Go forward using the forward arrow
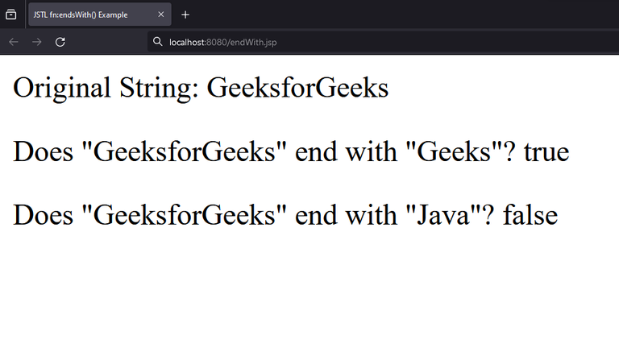 click(36, 41)
